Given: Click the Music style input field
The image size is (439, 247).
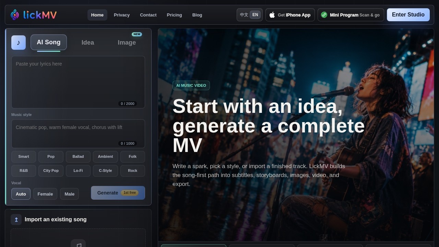Looking at the screenshot, I should click(x=78, y=134).
